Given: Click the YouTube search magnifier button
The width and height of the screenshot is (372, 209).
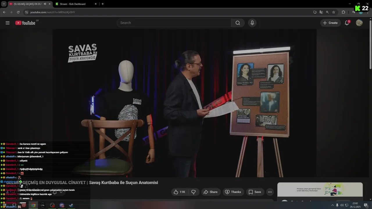Looking at the screenshot, I should point(238,23).
